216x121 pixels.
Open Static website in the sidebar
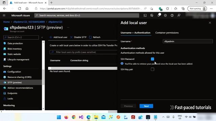[14, 54]
